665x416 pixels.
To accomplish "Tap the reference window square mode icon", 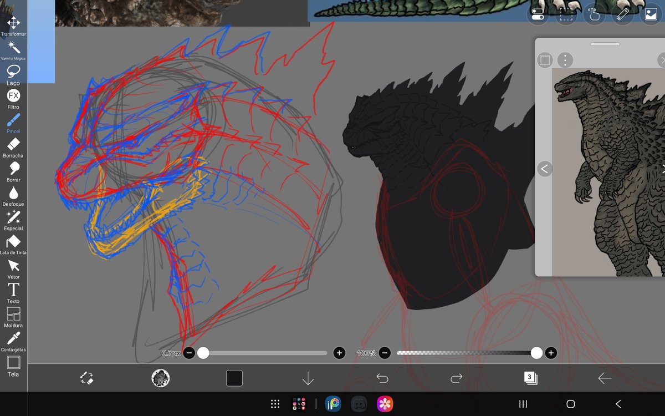I will tap(545, 60).
